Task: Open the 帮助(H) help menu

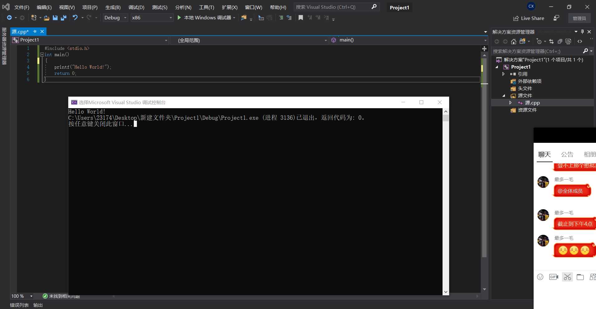Action: point(278,7)
